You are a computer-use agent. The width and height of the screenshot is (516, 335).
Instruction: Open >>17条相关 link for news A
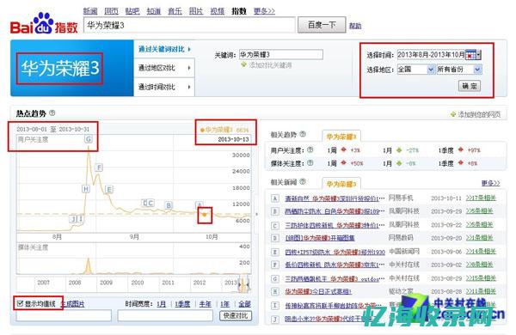point(481,198)
